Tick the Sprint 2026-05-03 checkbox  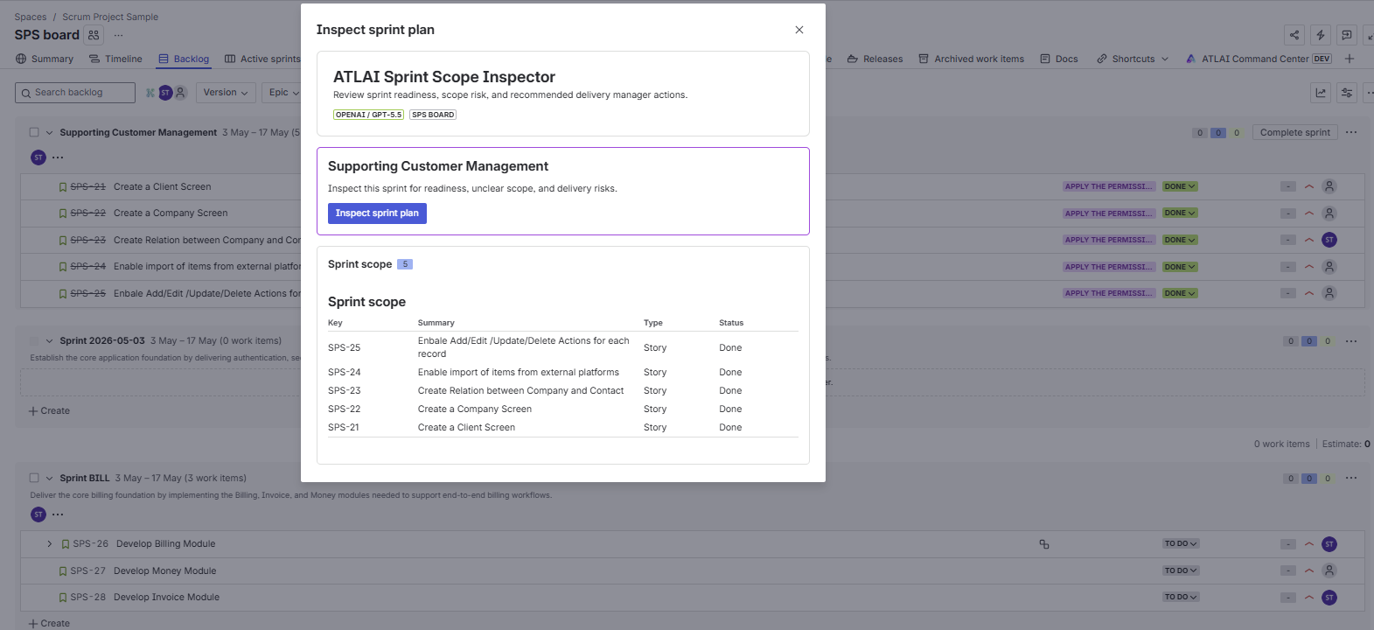tap(34, 341)
